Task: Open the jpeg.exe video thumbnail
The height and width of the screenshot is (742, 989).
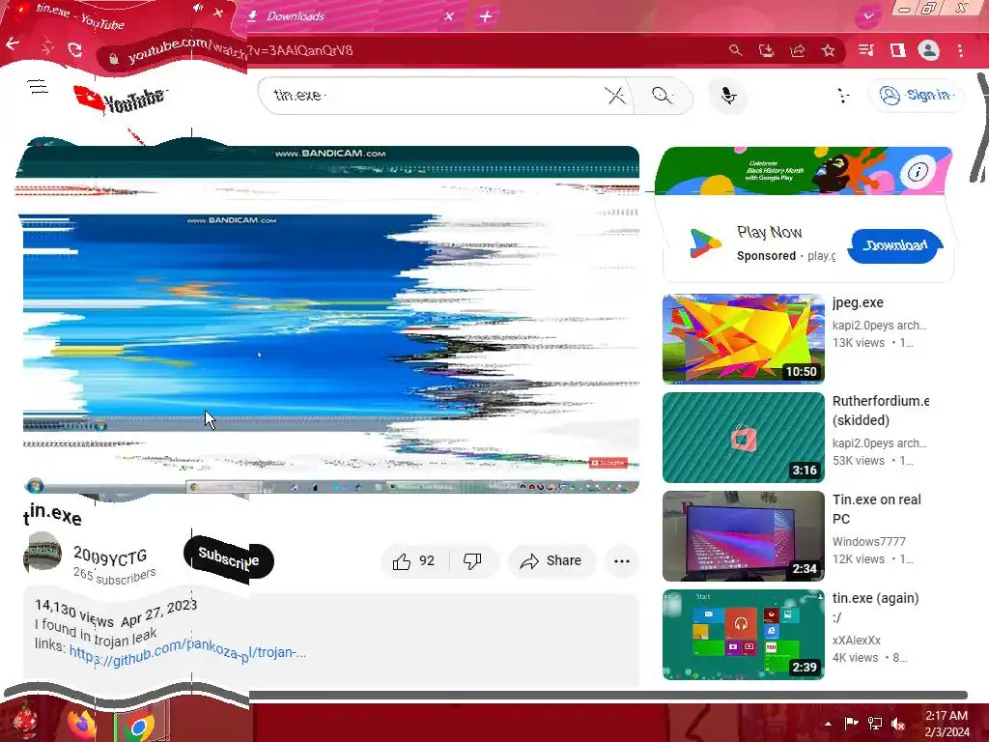Action: pos(744,339)
